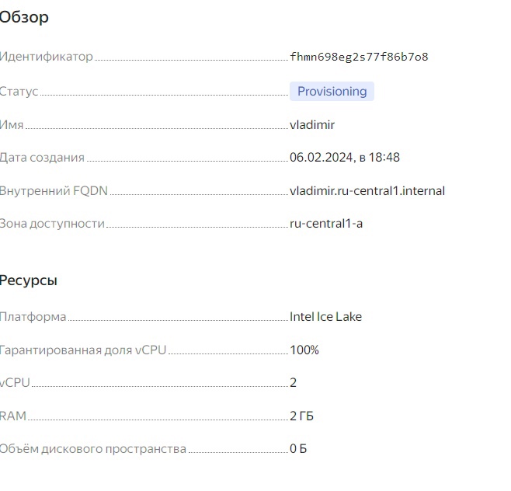Click the Ресурсы section heading

[x=29, y=280]
